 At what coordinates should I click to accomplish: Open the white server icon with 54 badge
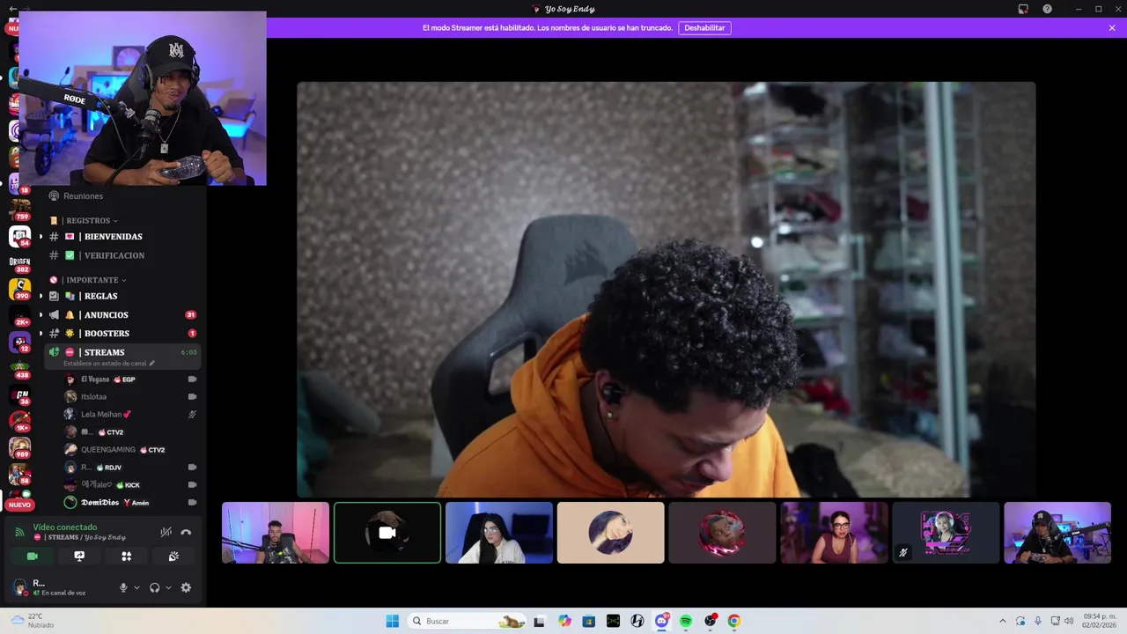[x=19, y=236]
